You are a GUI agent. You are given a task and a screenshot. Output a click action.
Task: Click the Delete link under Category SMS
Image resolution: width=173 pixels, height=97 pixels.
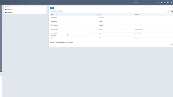(54, 36)
